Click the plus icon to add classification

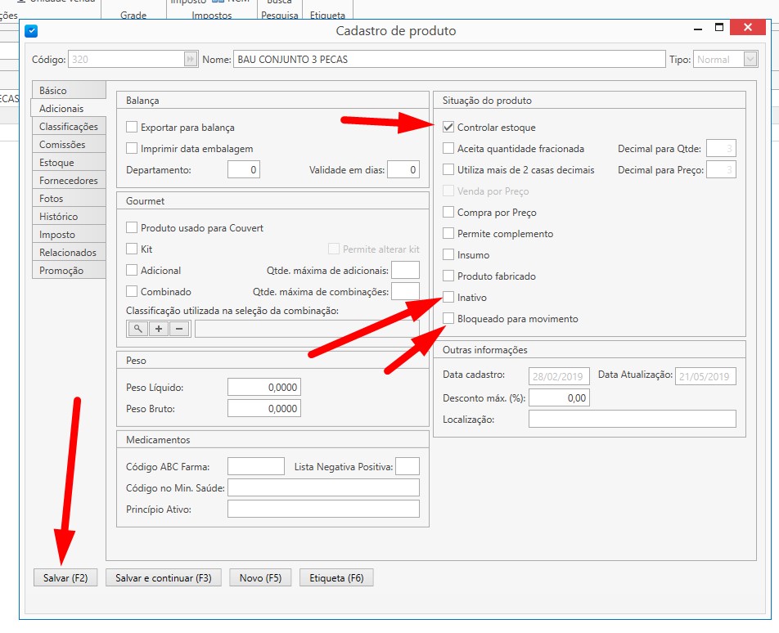tap(159, 329)
